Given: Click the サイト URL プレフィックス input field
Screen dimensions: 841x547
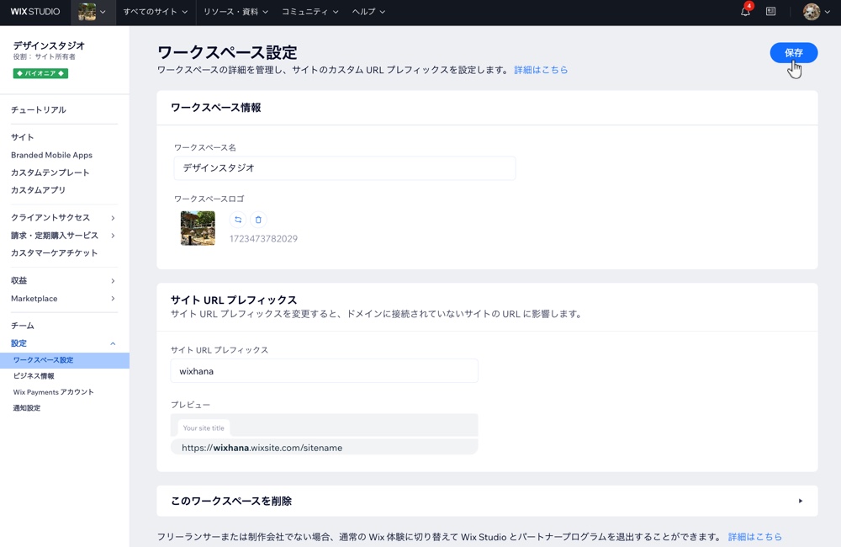Looking at the screenshot, I should 325,370.
